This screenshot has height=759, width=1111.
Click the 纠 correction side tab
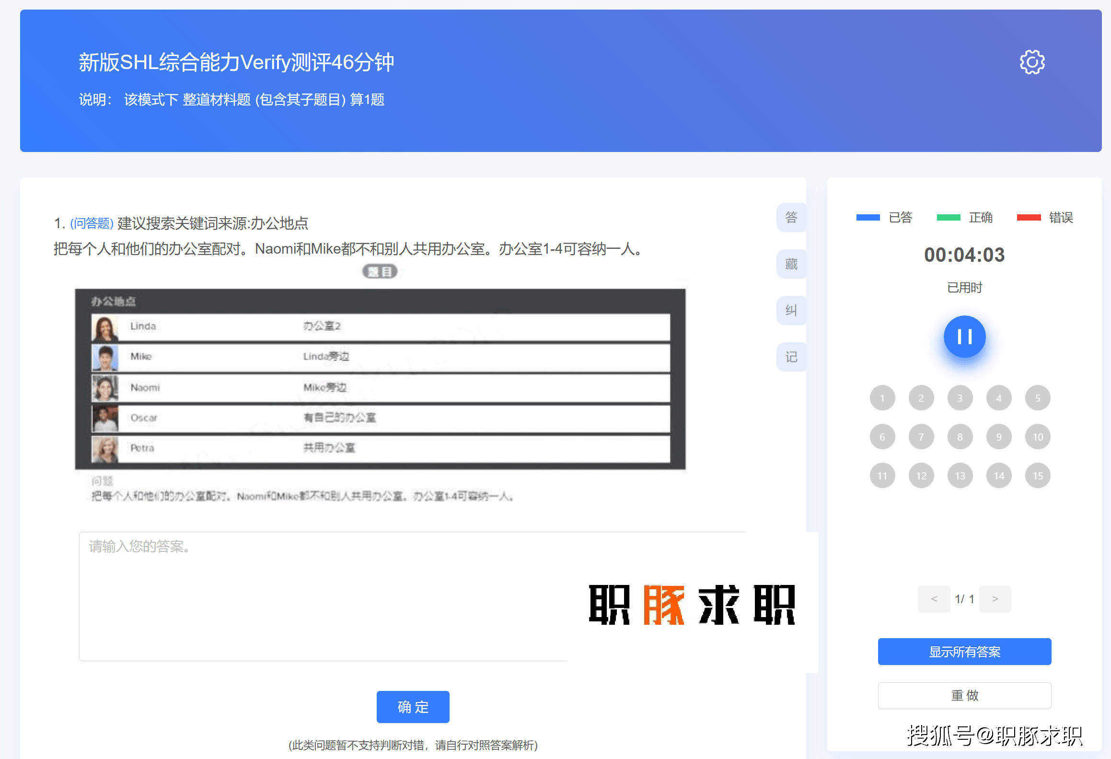point(791,310)
